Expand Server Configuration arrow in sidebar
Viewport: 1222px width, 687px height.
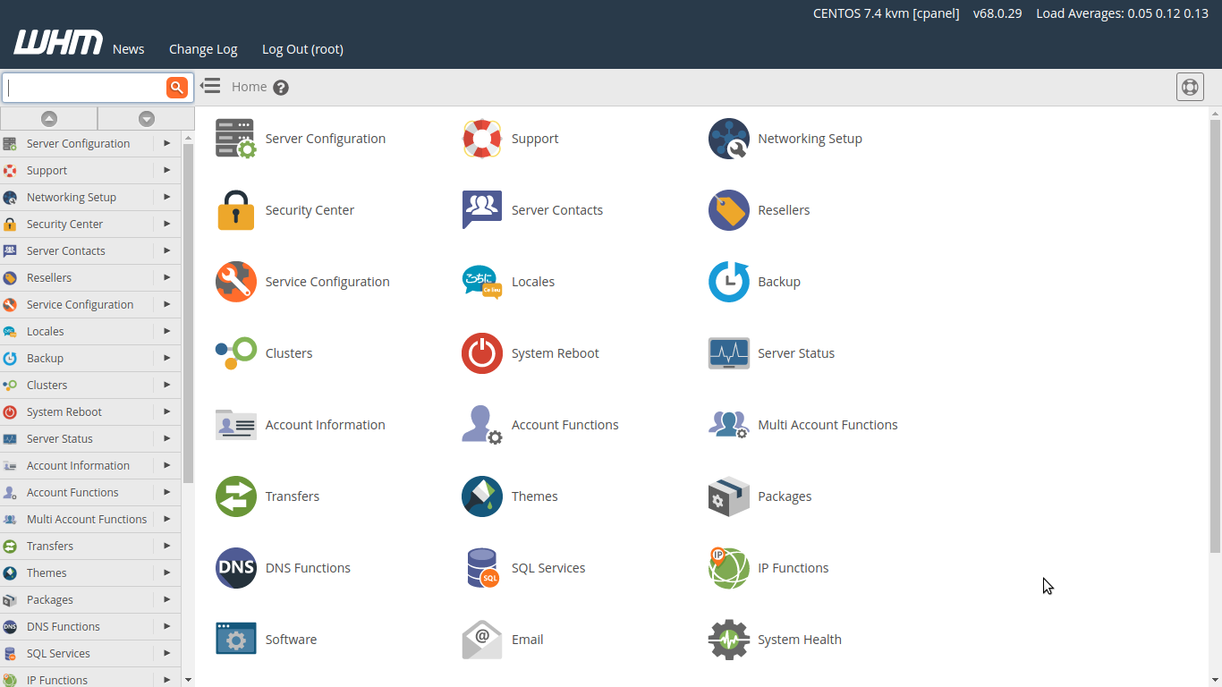(166, 143)
